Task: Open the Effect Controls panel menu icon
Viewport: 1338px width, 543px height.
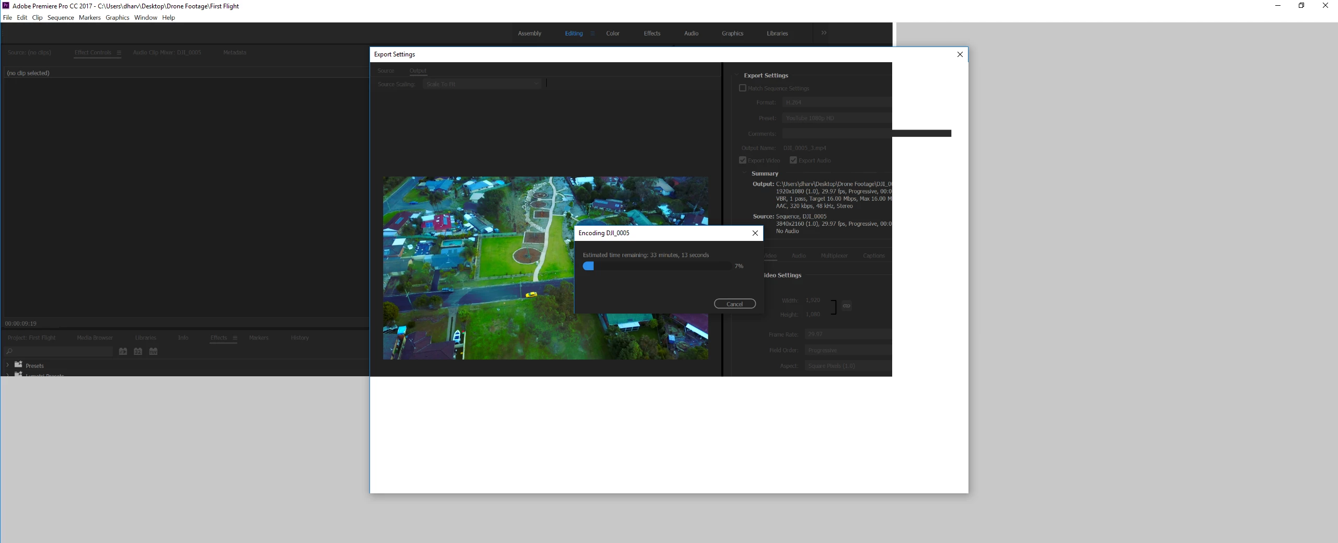Action: pos(119,52)
